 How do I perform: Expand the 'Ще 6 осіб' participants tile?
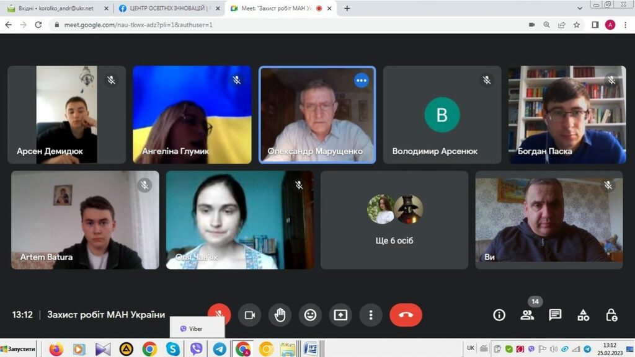pyautogui.click(x=394, y=220)
